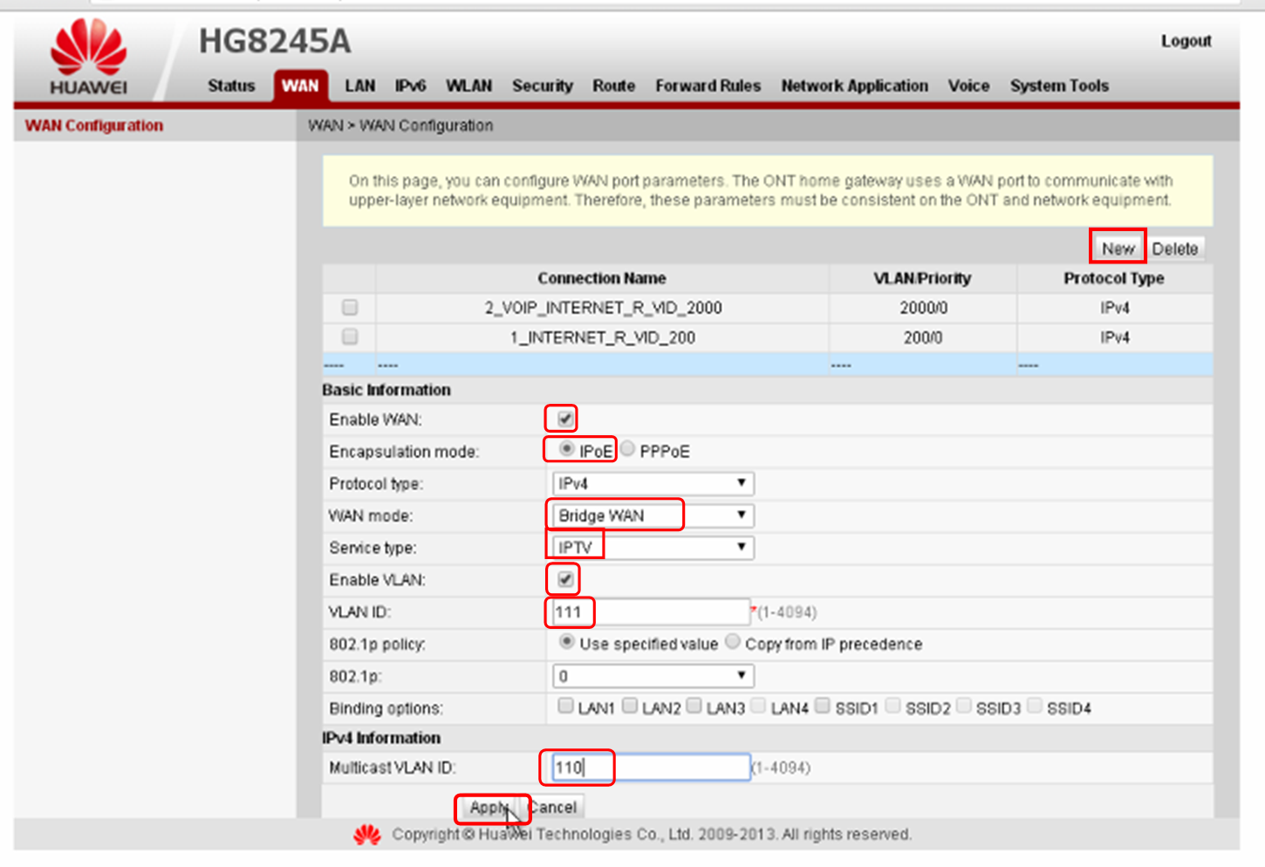Switch to the LAN tab
Image resolution: width=1265 pixels, height=867 pixels.
[359, 85]
